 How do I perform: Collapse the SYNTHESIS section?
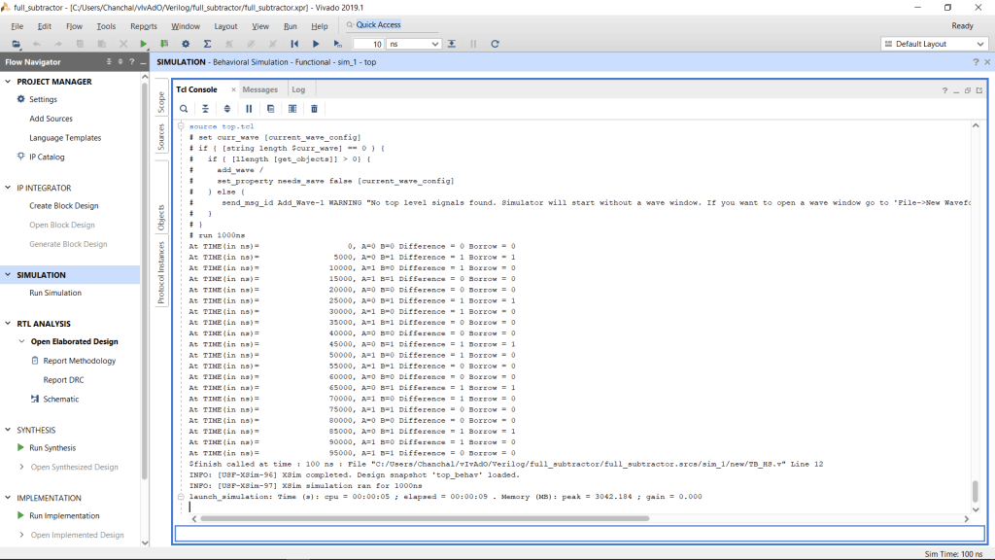pos(8,430)
